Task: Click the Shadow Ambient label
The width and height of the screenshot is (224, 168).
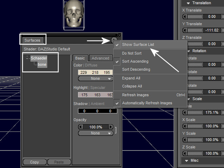Action: pyautogui.click(x=89, y=104)
